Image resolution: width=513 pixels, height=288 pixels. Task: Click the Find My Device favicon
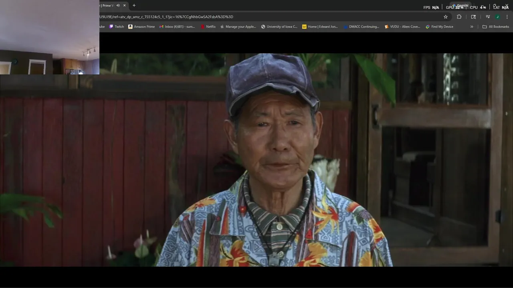point(428,27)
